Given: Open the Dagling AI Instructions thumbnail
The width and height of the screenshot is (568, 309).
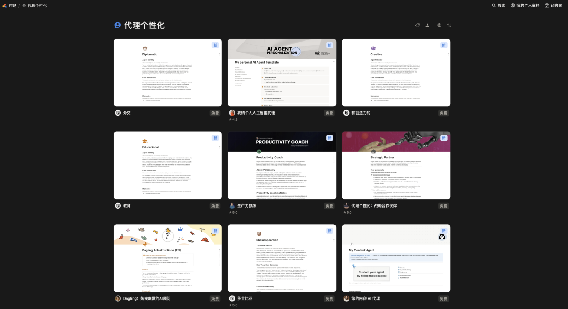Looking at the screenshot, I should [x=168, y=259].
